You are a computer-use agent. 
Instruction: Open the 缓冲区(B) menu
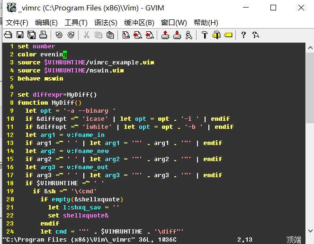tap(139, 23)
